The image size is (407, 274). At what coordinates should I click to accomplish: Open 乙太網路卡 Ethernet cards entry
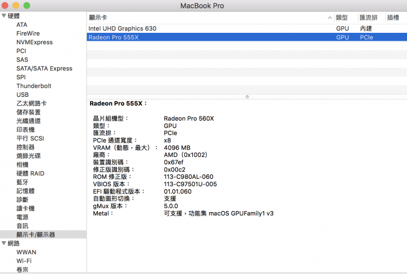[32, 104]
